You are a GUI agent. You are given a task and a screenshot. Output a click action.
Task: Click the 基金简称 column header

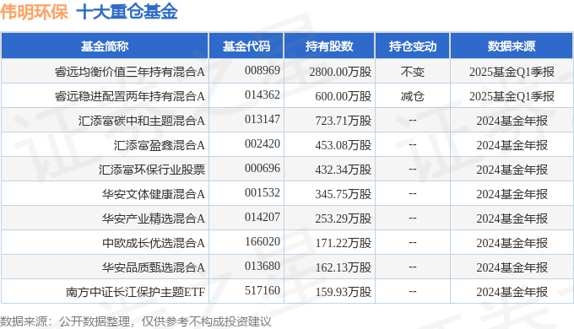[x=105, y=46]
